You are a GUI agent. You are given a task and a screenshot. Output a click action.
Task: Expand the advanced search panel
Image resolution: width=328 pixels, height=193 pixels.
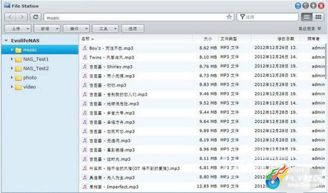tap(309, 28)
